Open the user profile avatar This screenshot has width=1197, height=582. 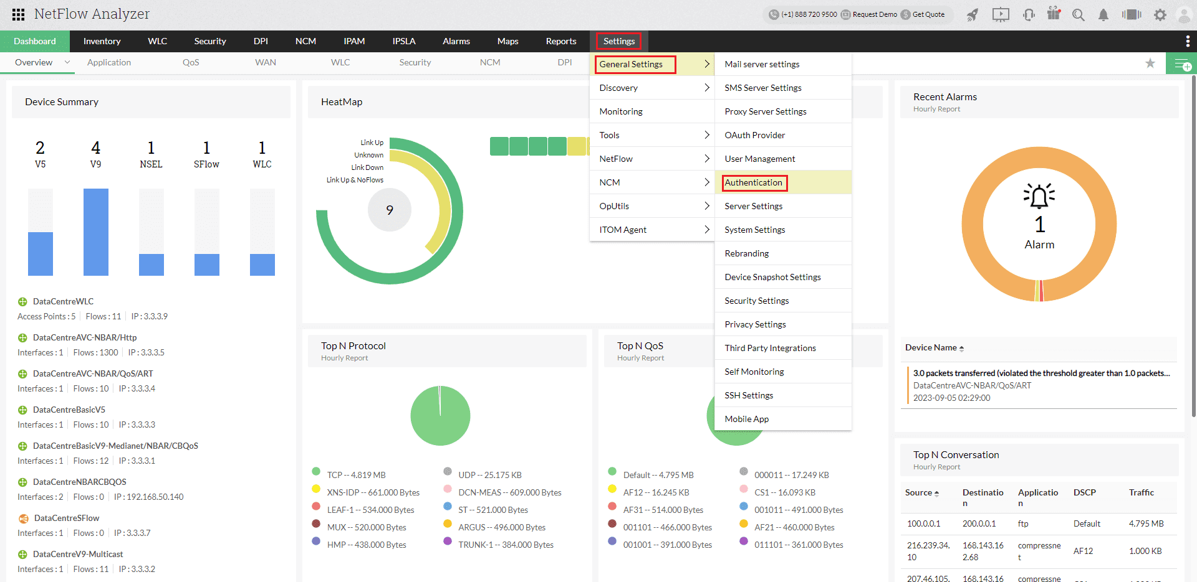click(1184, 15)
